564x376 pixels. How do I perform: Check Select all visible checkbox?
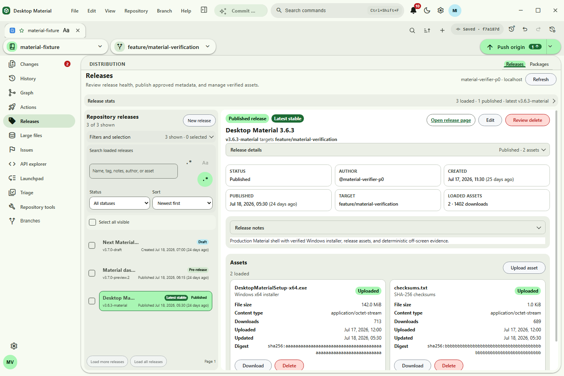coord(92,222)
